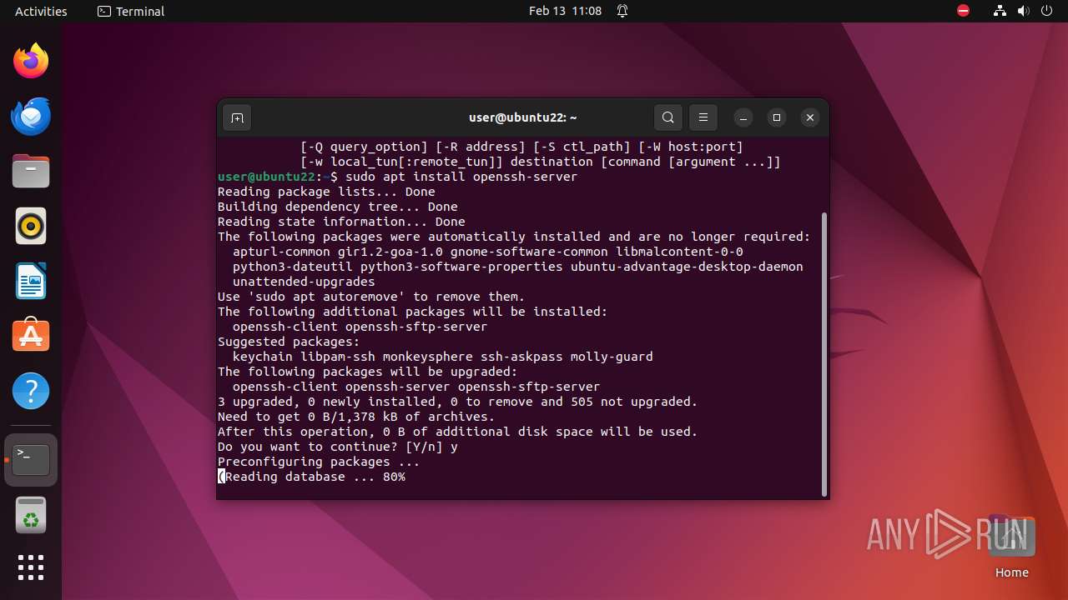
Task: Click '[-w local_tun[:remote_tun]] destination' line
Action: click(x=541, y=162)
